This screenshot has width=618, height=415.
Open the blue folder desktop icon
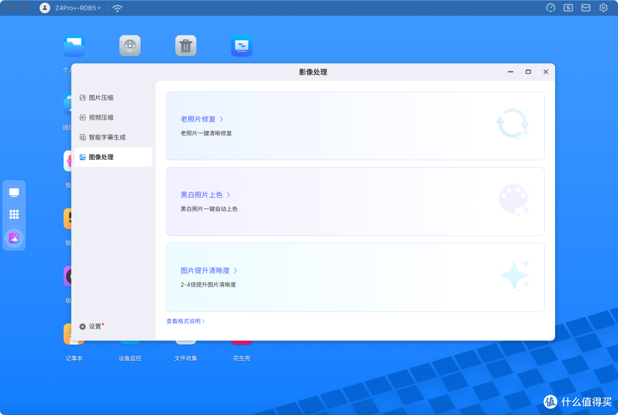74,46
